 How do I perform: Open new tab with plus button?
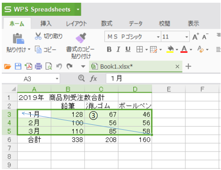[x=188, y=66]
